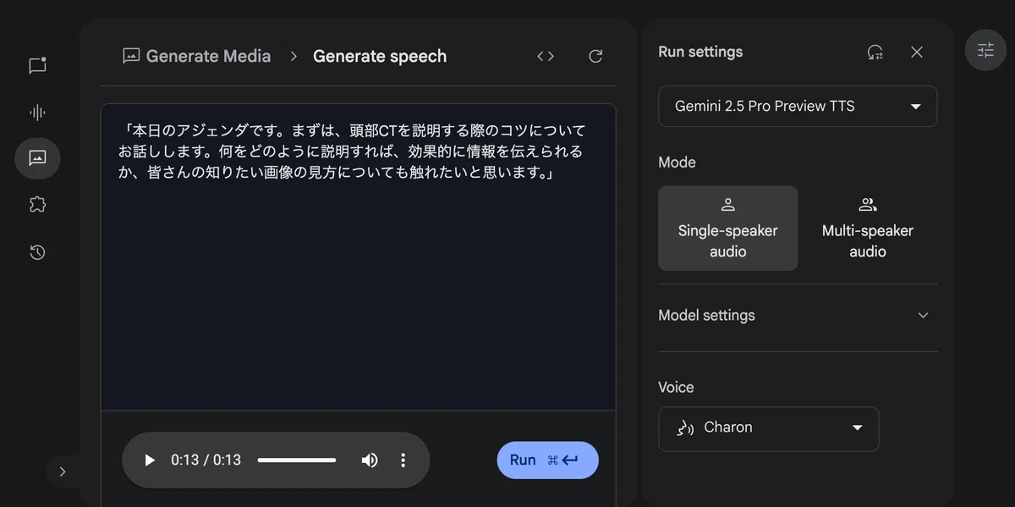Expand the Model settings section
Image resolution: width=1015 pixels, height=507 pixels.
[798, 316]
